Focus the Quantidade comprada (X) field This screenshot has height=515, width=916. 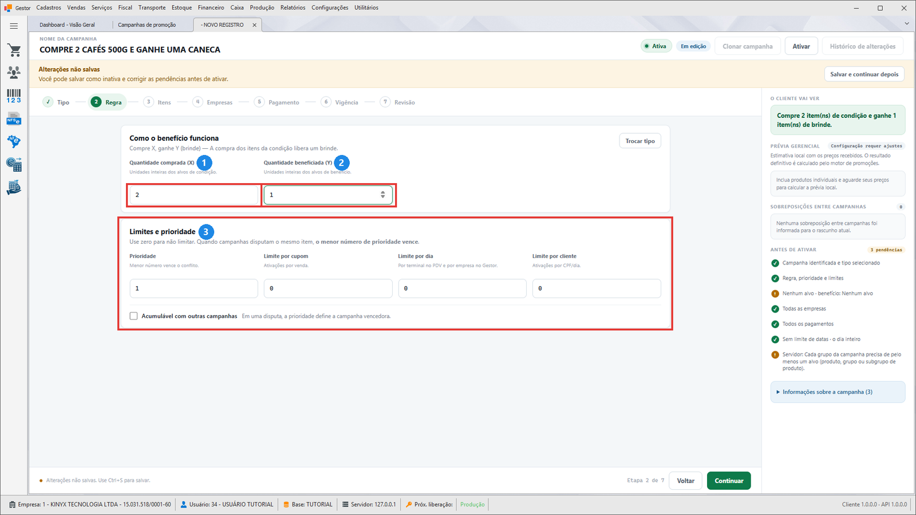[x=194, y=195]
